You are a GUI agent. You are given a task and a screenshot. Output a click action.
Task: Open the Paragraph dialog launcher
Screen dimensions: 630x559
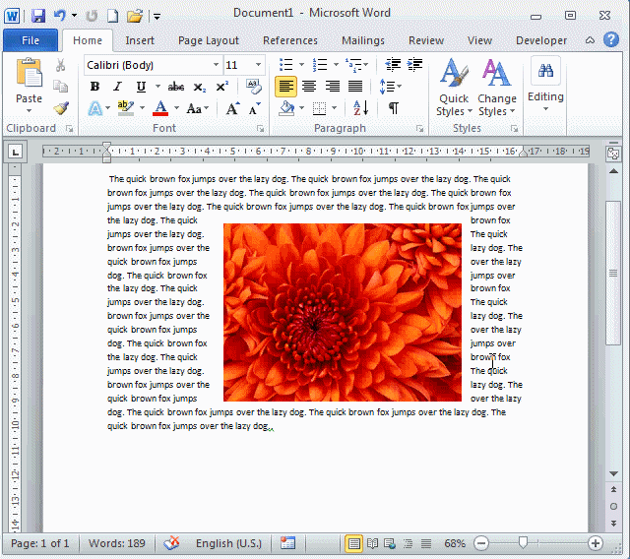[420, 129]
